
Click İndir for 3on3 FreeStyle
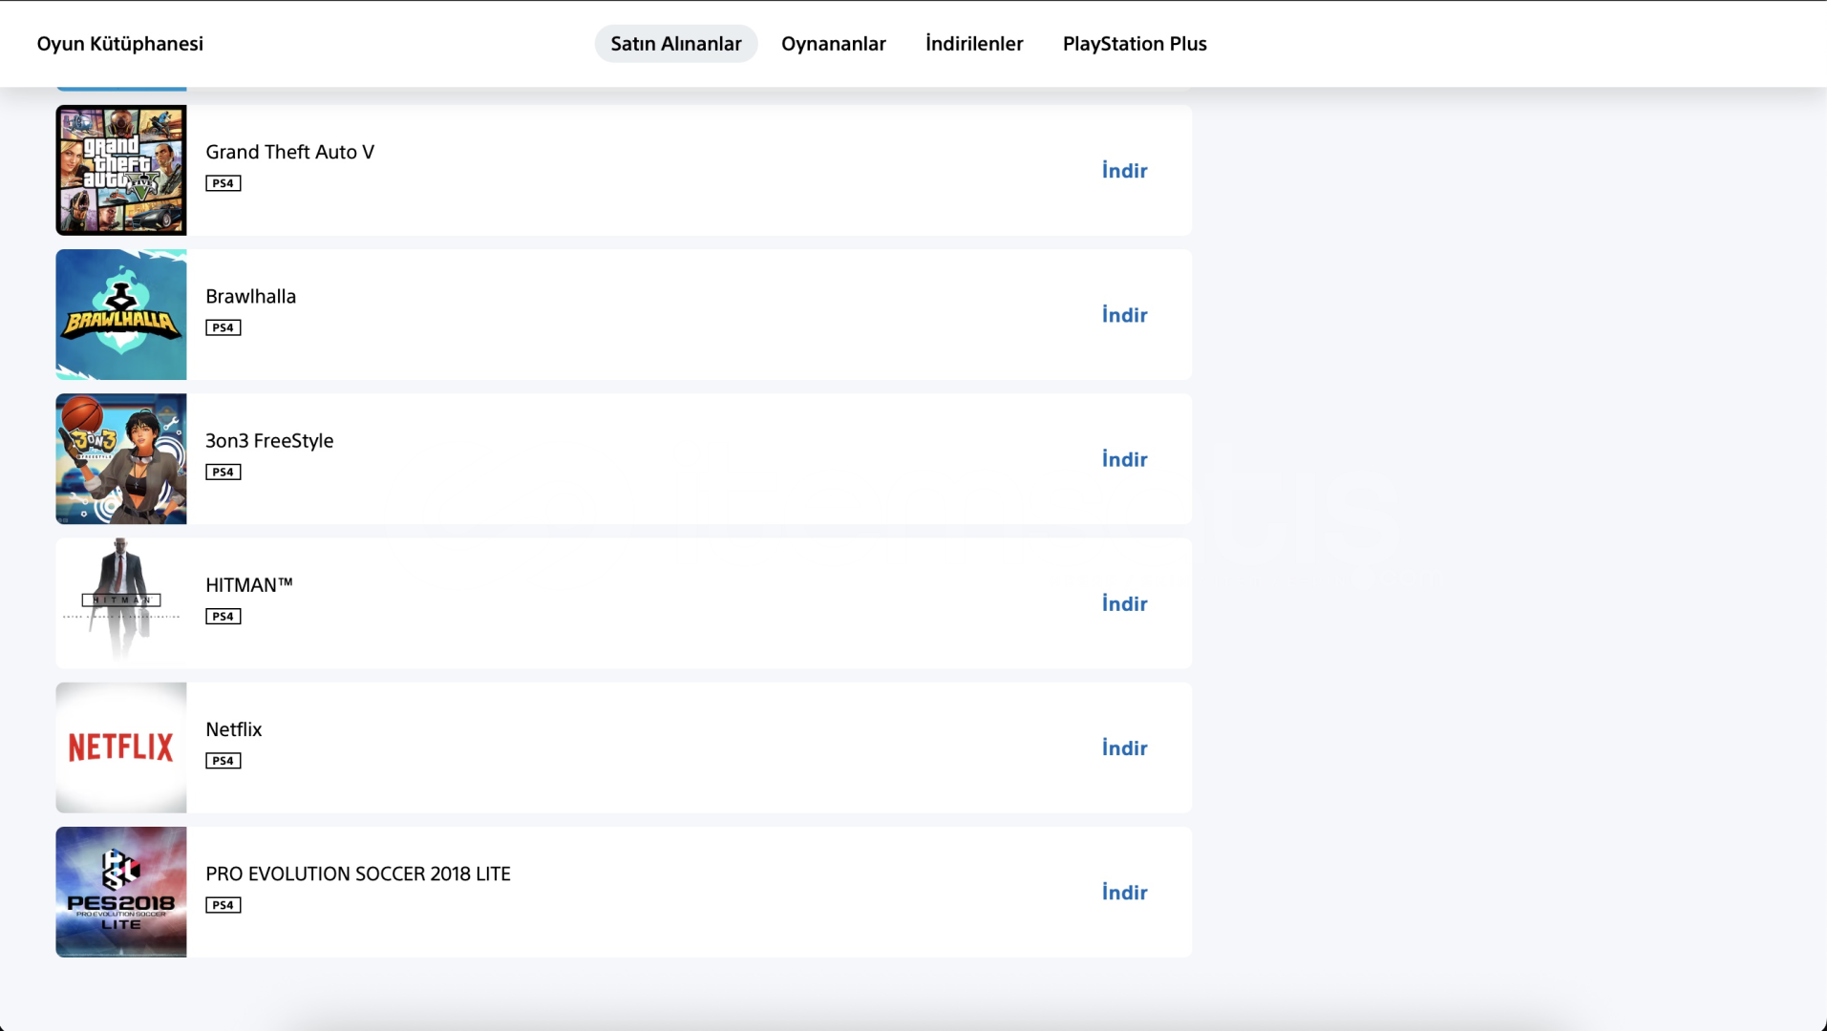click(x=1124, y=459)
